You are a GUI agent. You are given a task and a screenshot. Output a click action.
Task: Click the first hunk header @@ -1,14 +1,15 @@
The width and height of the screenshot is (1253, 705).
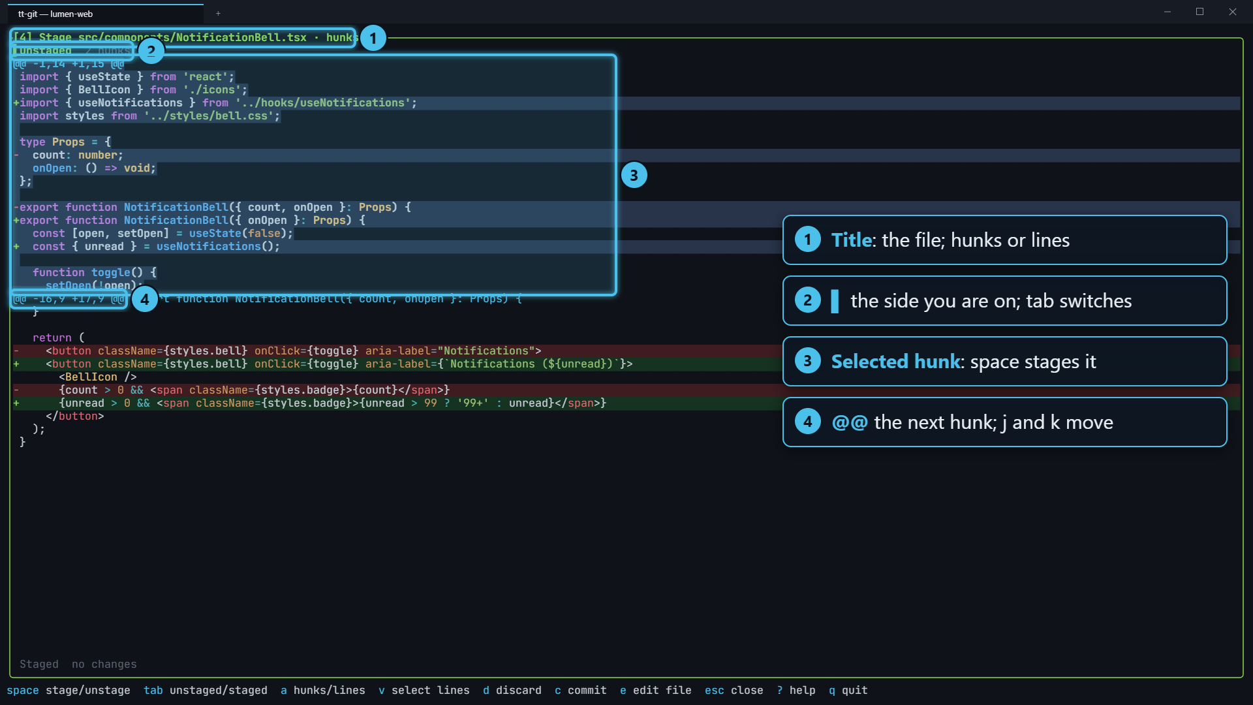coord(69,63)
